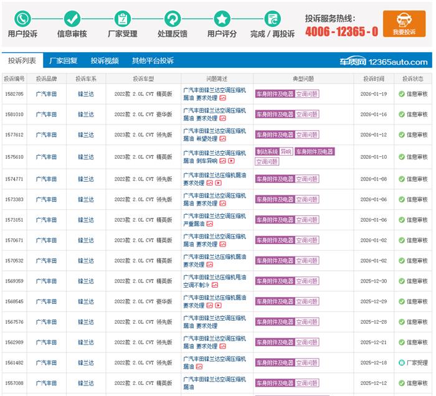This screenshot has width=436, height=396.
Task: Open the 制动系统 tag in complaint 1575610
Action: coord(267,151)
